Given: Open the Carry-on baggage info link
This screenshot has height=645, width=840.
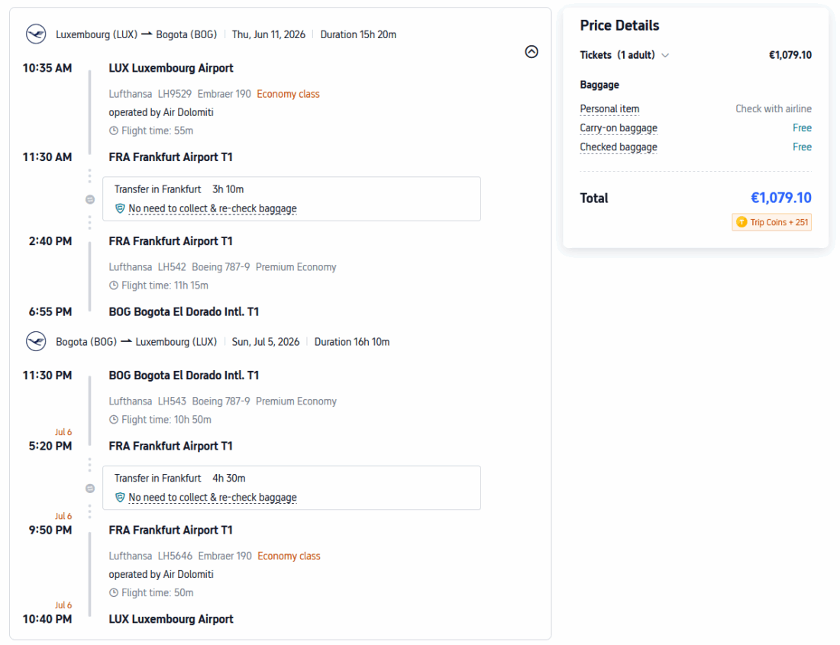Looking at the screenshot, I should [618, 128].
